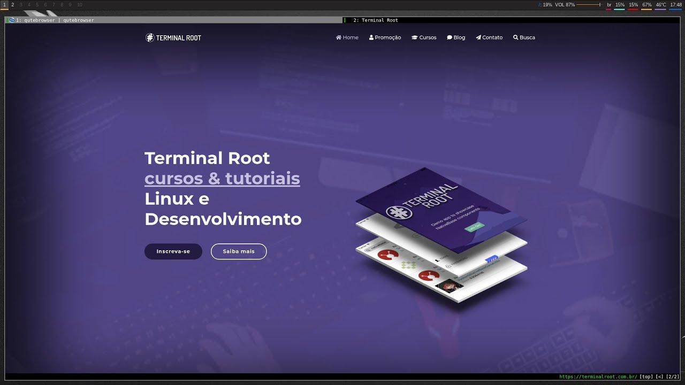
Task: Click the underlined cursos & tutoriais text
Action: tap(222, 178)
